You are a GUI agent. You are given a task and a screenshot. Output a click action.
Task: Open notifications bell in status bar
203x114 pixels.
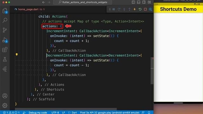point(149,113)
